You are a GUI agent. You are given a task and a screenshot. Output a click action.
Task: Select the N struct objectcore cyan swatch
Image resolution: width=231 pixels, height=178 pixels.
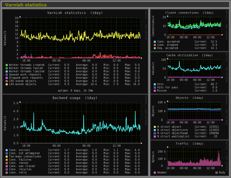coord(155,130)
